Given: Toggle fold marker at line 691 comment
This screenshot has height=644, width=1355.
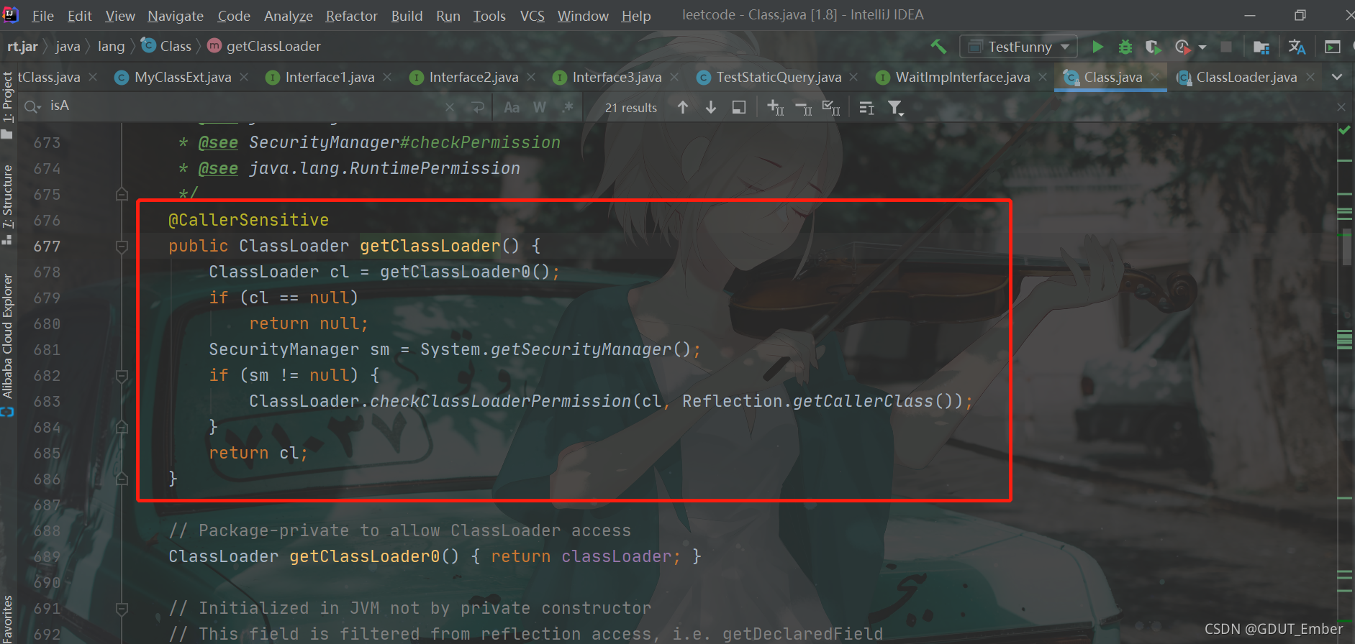Looking at the screenshot, I should (122, 609).
